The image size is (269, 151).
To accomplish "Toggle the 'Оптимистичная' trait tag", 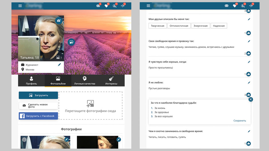I will click(x=179, y=26).
